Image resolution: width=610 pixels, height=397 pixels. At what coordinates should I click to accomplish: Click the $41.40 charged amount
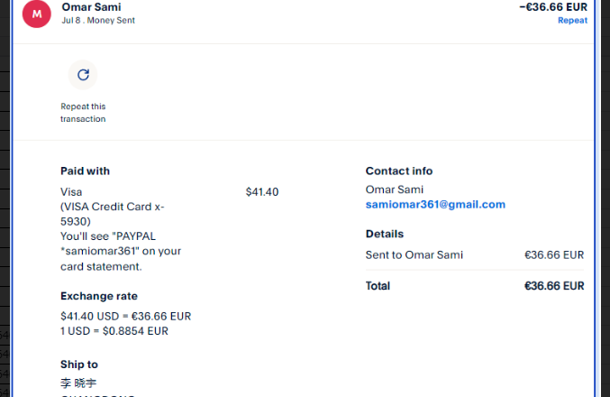[262, 192]
